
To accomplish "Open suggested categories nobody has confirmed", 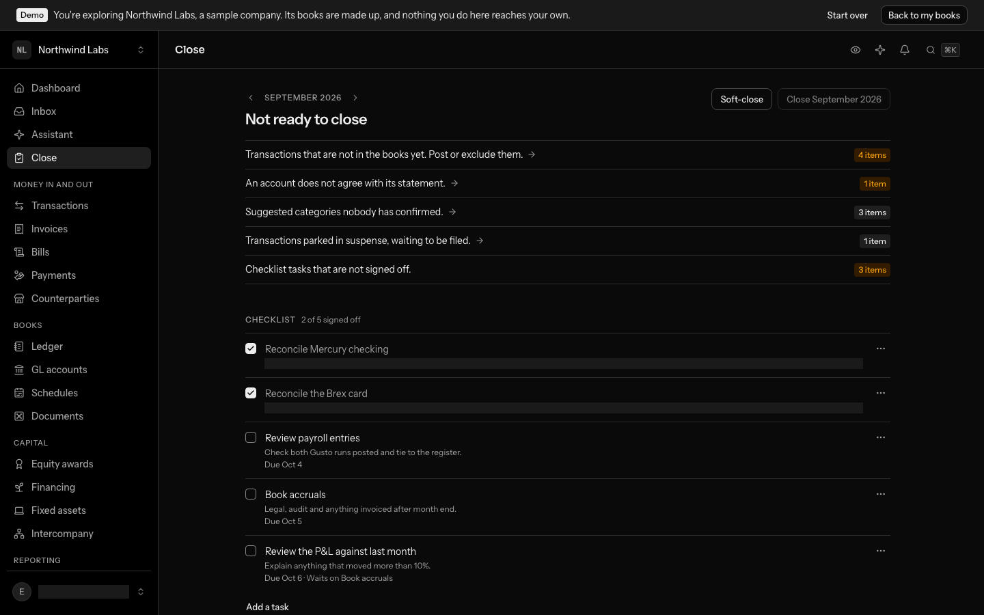I will [x=567, y=213].
